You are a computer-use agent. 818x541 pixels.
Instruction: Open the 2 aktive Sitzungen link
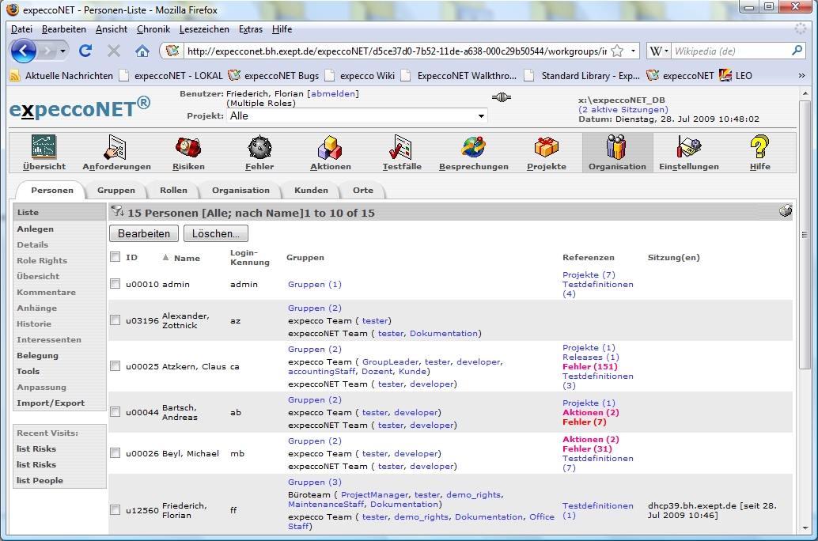point(623,110)
